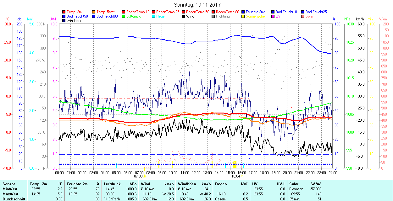Click the cyan Regen legend square
The height and width of the screenshot is (201, 393).
[154, 16]
